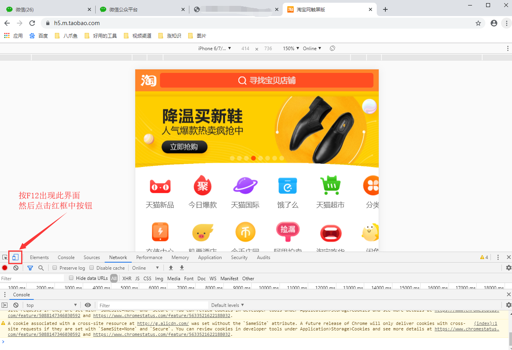Open the 天猫国际 planet icon
This screenshot has height=350, width=512.
245,185
